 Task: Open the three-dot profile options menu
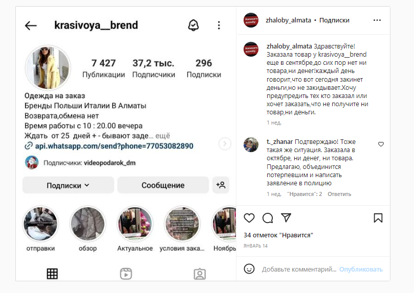click(x=219, y=26)
